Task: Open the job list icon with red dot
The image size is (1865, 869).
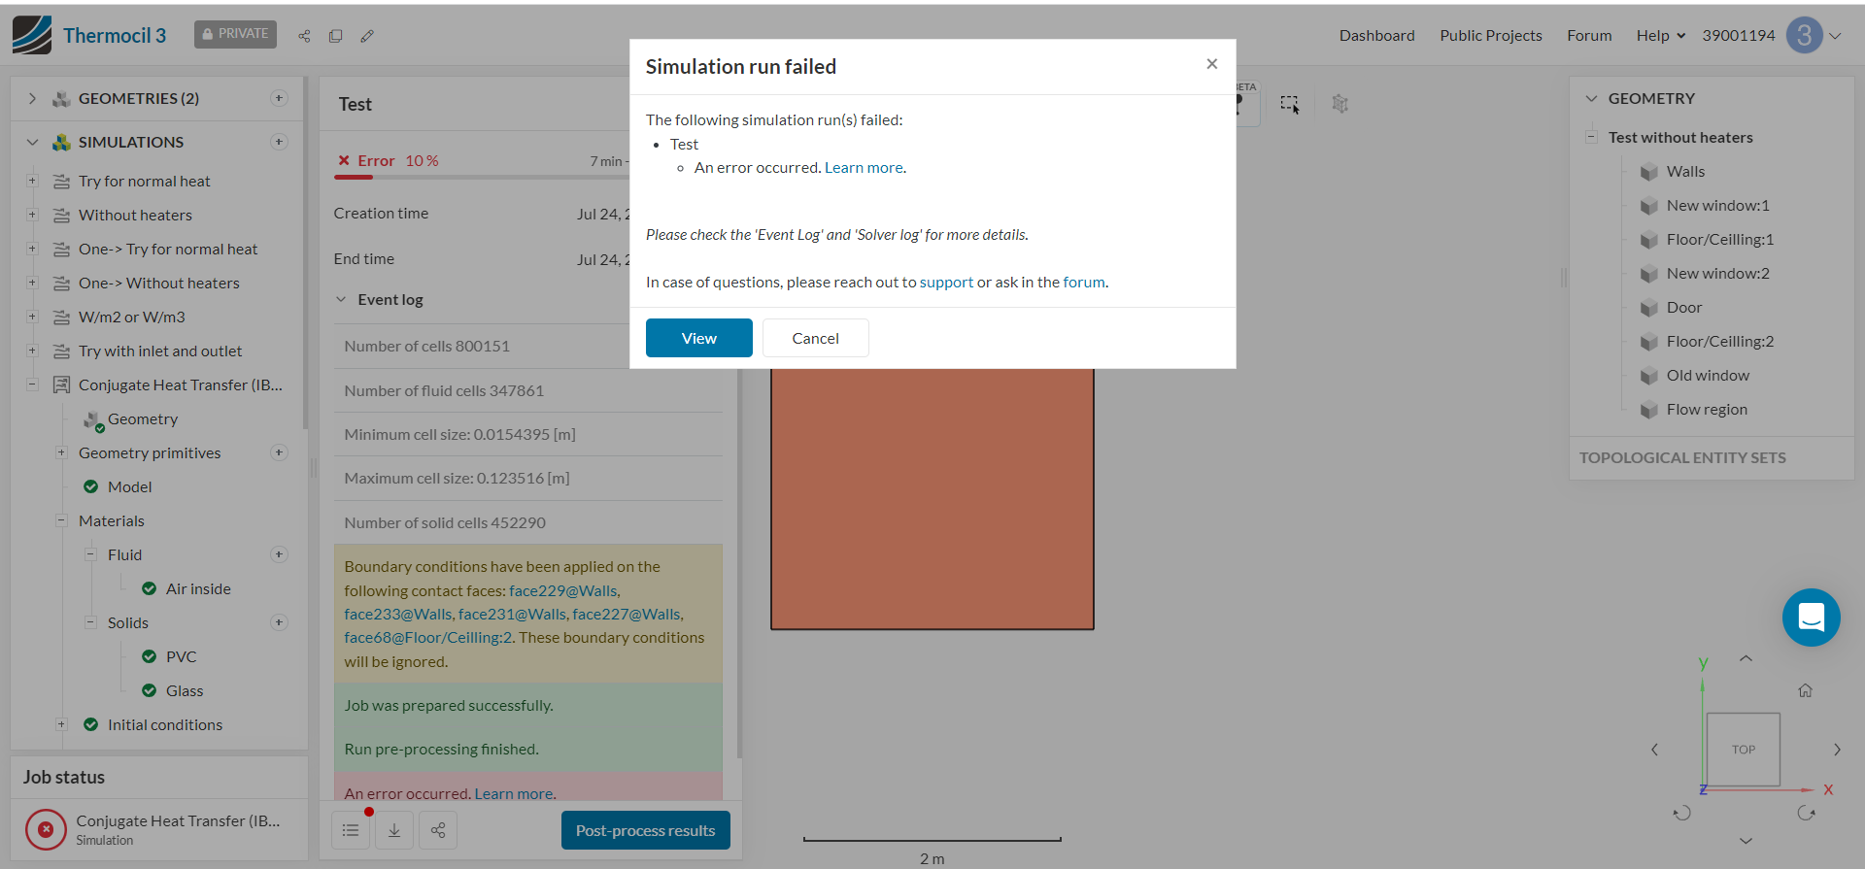Action: tap(351, 830)
